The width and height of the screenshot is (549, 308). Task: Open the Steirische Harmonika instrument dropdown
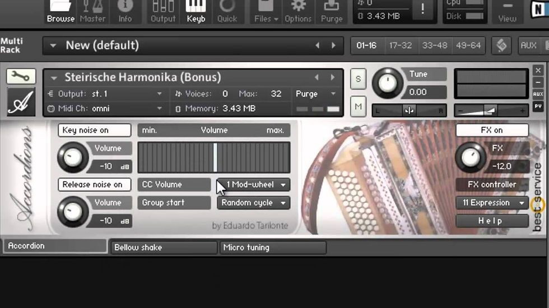tap(54, 78)
